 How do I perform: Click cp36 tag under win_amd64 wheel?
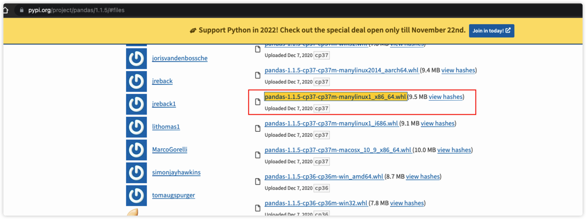322,188
